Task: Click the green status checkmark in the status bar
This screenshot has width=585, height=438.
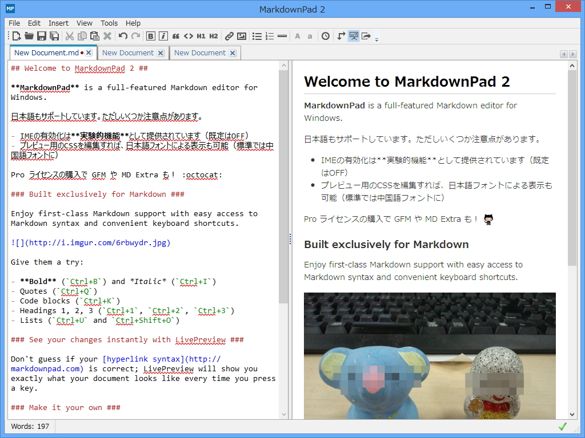Action: click(563, 425)
